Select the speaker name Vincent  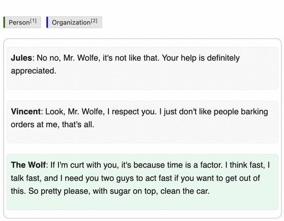26,112
